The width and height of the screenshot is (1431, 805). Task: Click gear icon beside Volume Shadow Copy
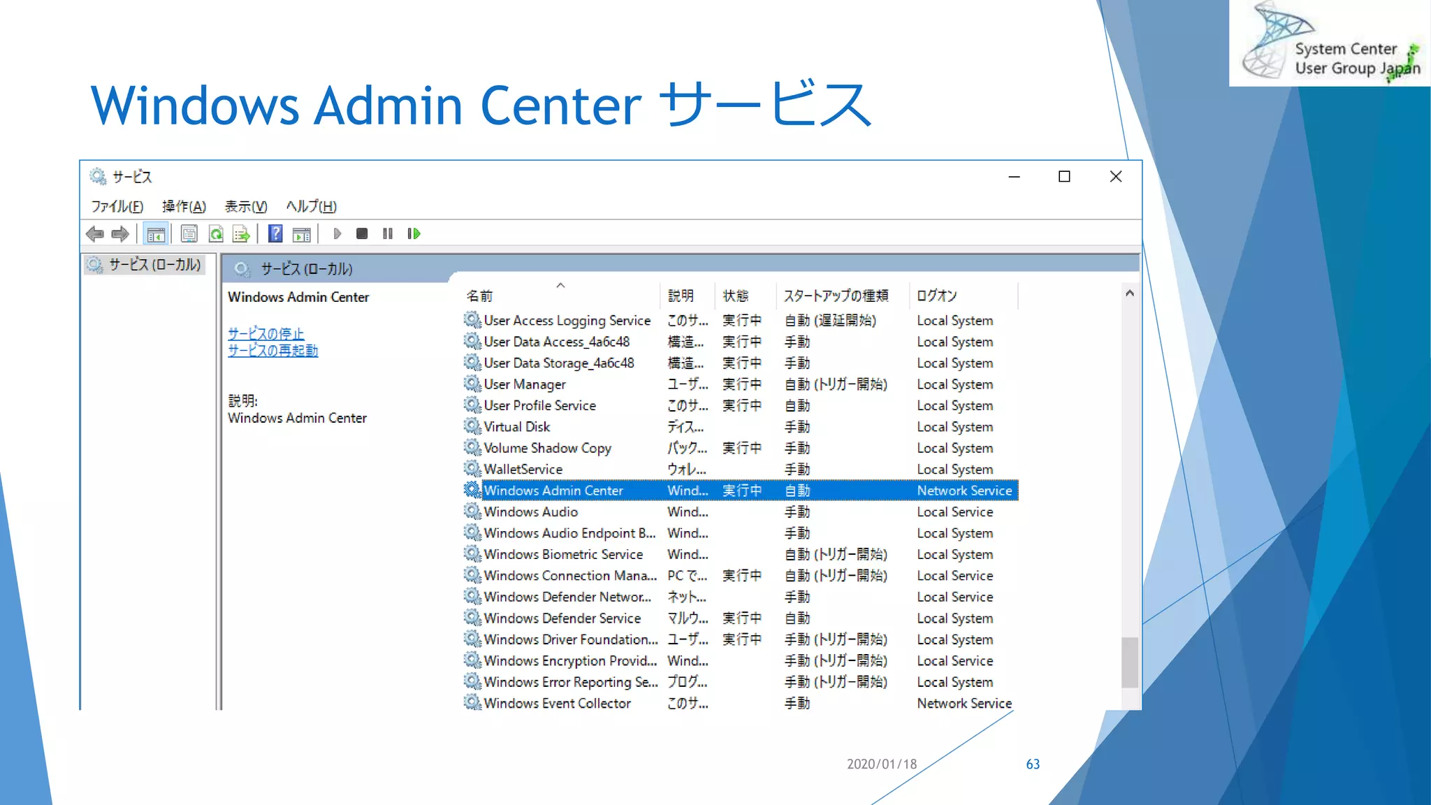click(x=472, y=447)
